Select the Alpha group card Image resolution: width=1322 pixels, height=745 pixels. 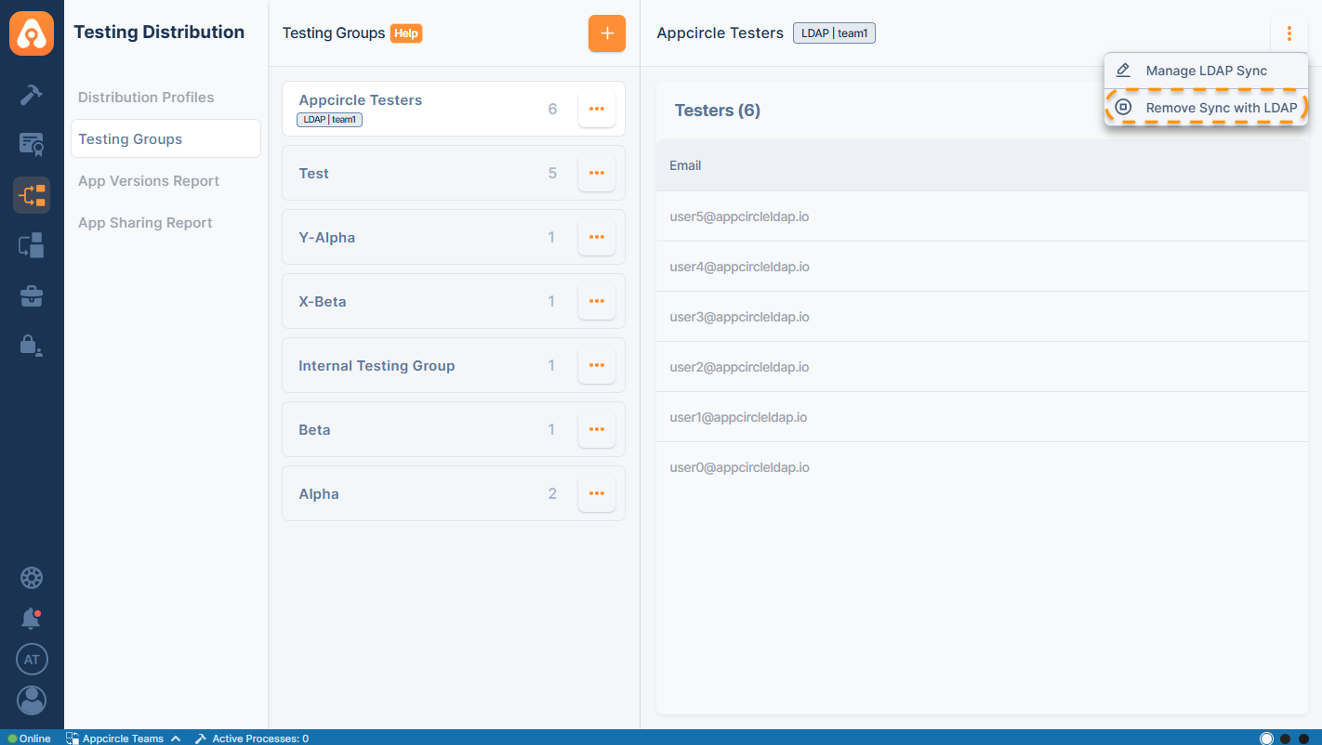tap(454, 493)
